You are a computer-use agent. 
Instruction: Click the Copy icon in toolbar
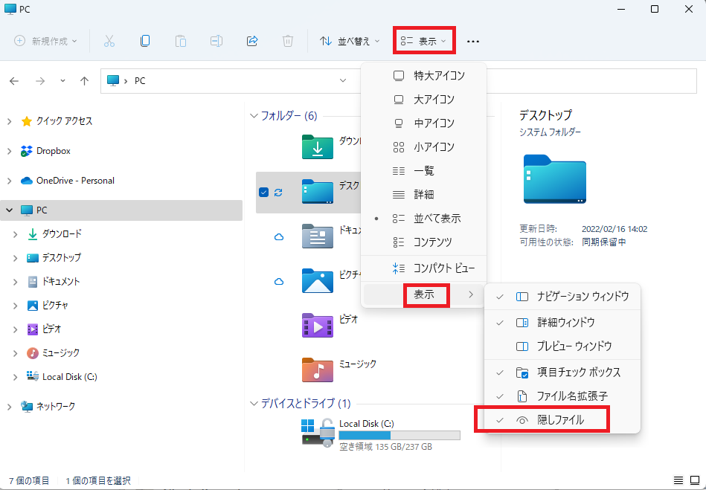145,41
